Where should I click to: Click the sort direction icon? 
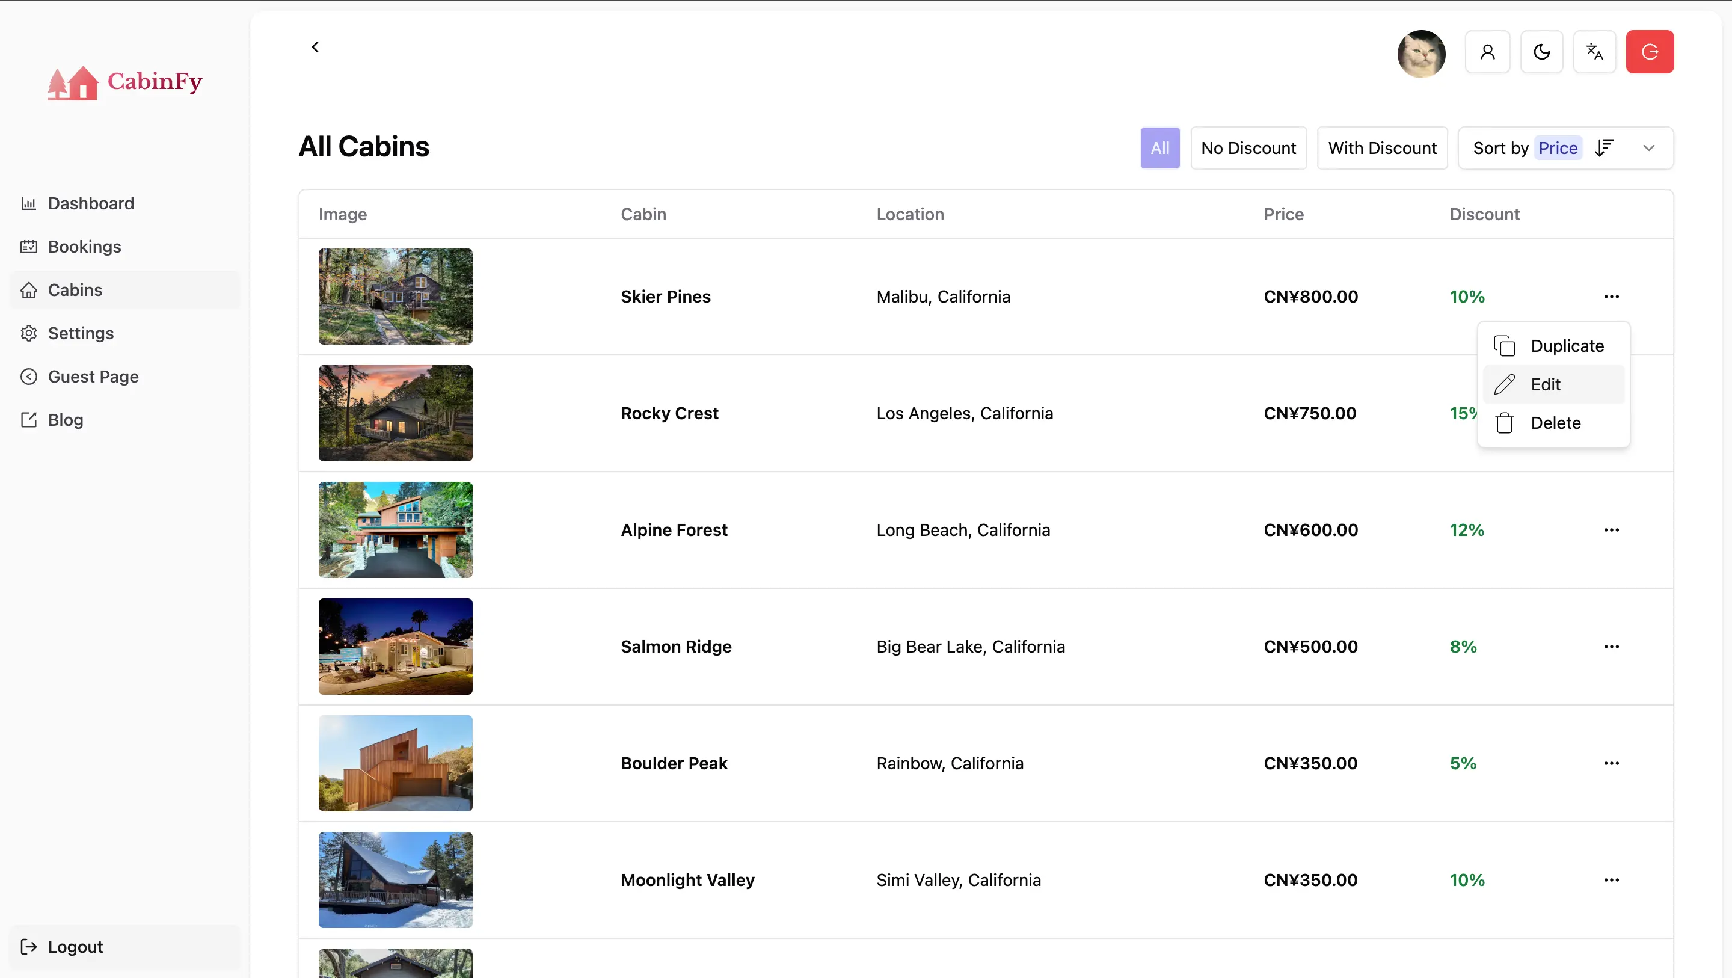[1605, 148]
